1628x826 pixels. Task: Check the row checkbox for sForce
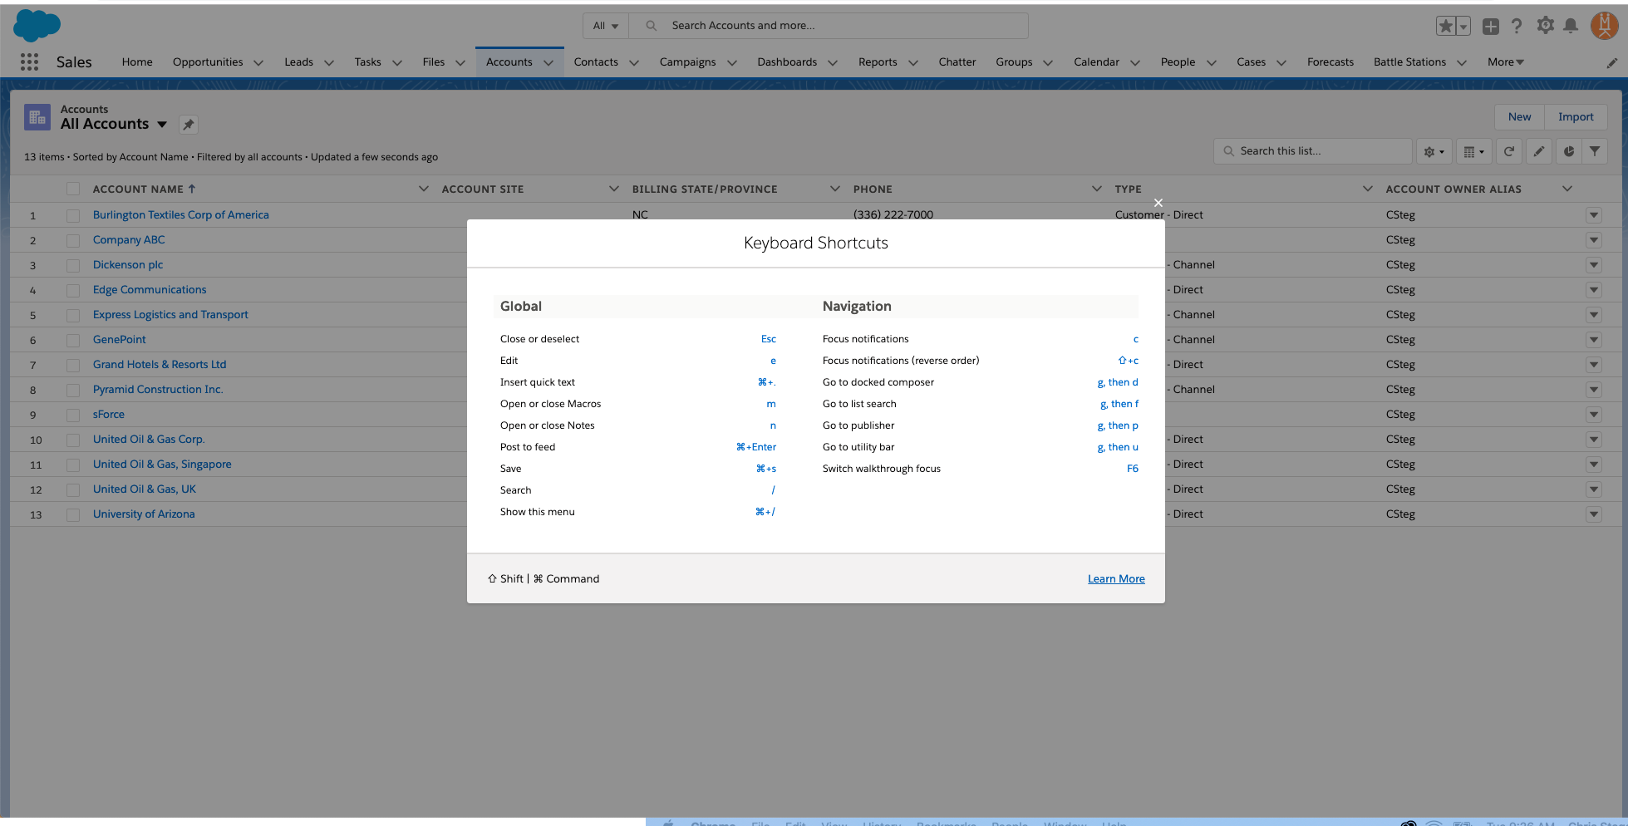pyautogui.click(x=73, y=414)
